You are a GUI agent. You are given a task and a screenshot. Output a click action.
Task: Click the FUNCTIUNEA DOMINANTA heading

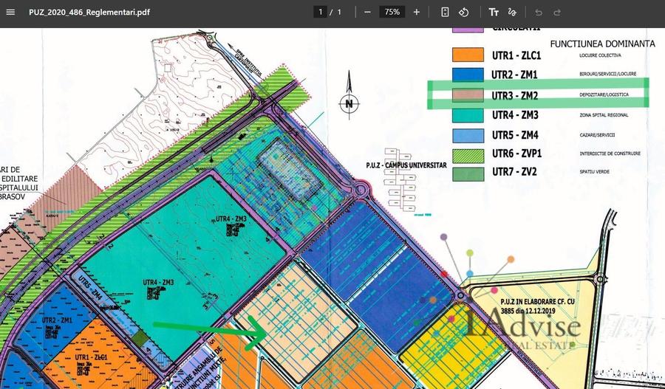click(x=602, y=44)
